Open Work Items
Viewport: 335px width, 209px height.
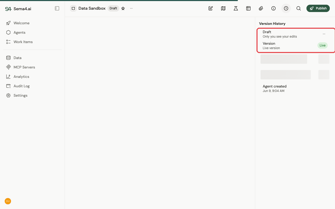[x=32, y=42]
